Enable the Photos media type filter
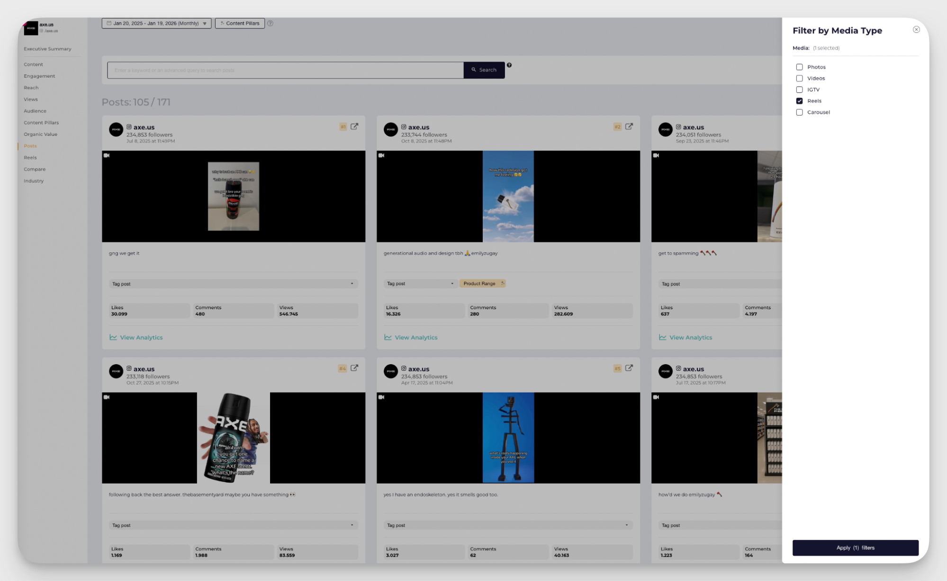947x581 pixels. coord(799,67)
